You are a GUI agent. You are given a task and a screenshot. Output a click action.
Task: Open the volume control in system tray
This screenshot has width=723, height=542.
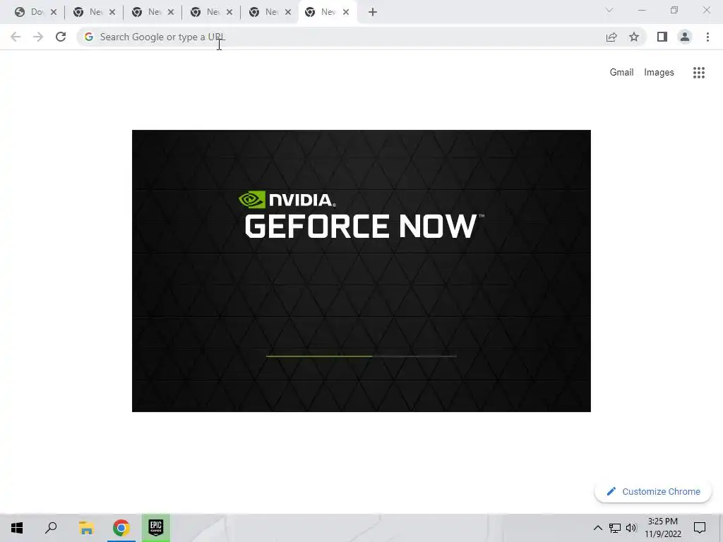click(631, 528)
